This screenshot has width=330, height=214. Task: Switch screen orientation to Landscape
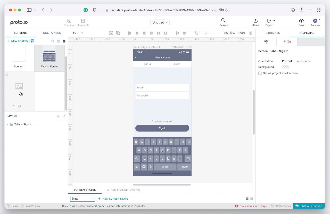[x=303, y=61]
